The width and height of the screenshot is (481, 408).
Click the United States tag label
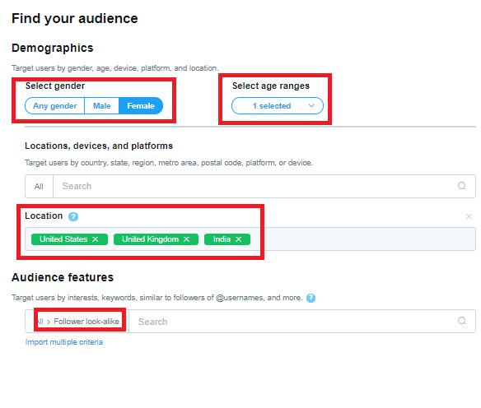click(x=63, y=239)
